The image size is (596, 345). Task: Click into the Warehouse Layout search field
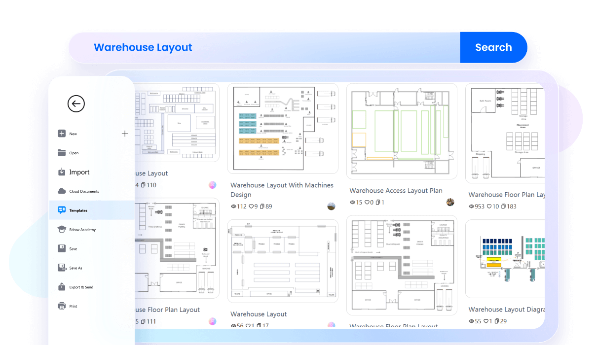coord(264,47)
